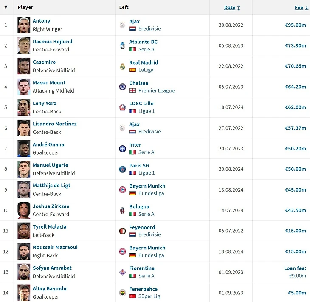Viewport: 310px width, 302px height.
Task: Click the Eredivisie league link for Tyrell Malacia
Action: 149,234
